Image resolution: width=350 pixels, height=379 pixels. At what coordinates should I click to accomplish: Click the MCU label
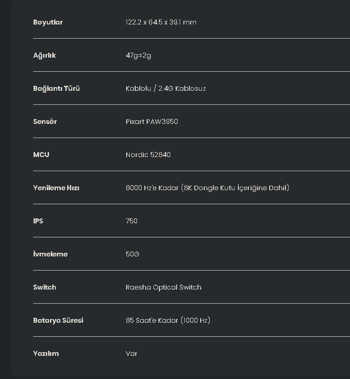point(41,155)
